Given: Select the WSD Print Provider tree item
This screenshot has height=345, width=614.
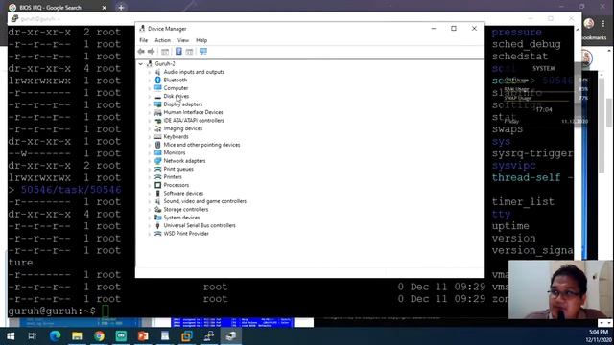Looking at the screenshot, I should [186, 234].
